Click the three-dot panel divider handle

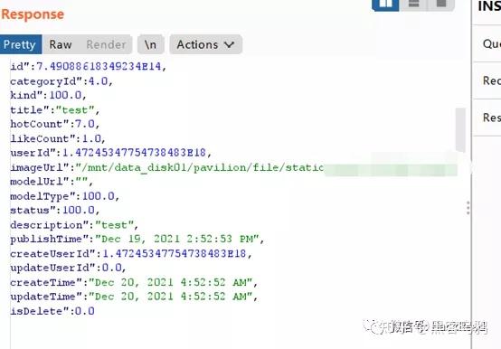coord(468,208)
